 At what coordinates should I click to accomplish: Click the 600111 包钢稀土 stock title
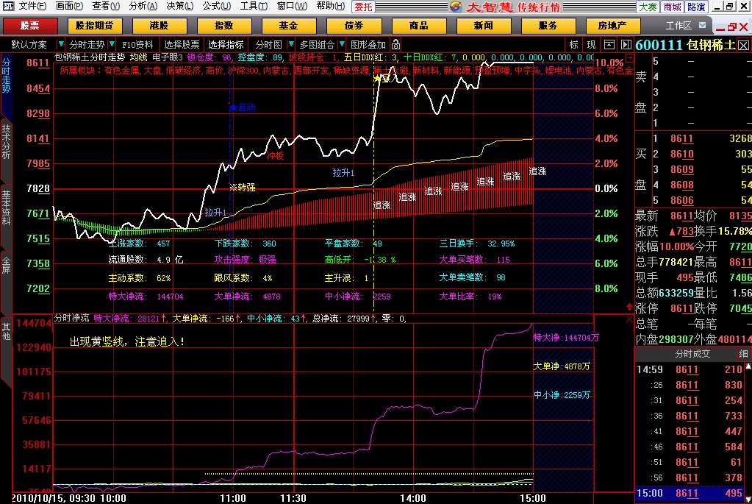685,46
